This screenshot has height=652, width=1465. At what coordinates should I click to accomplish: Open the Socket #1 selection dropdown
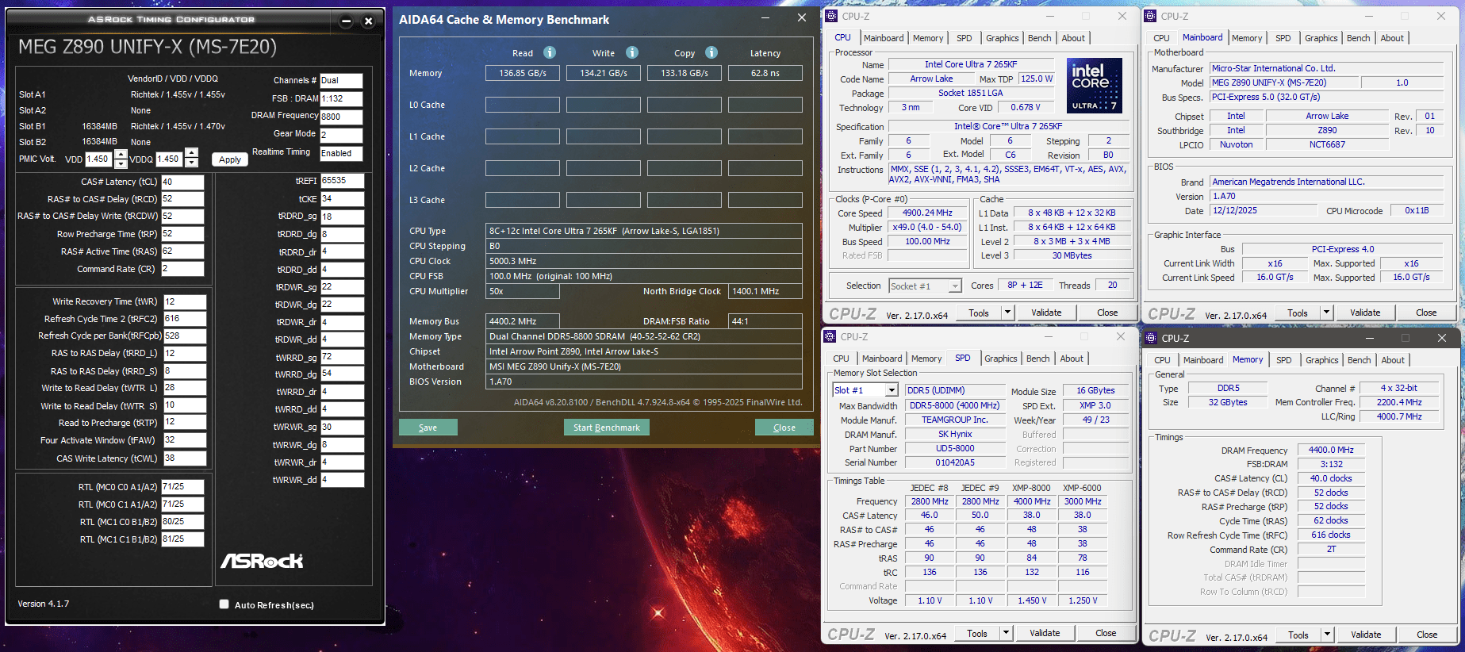[955, 286]
